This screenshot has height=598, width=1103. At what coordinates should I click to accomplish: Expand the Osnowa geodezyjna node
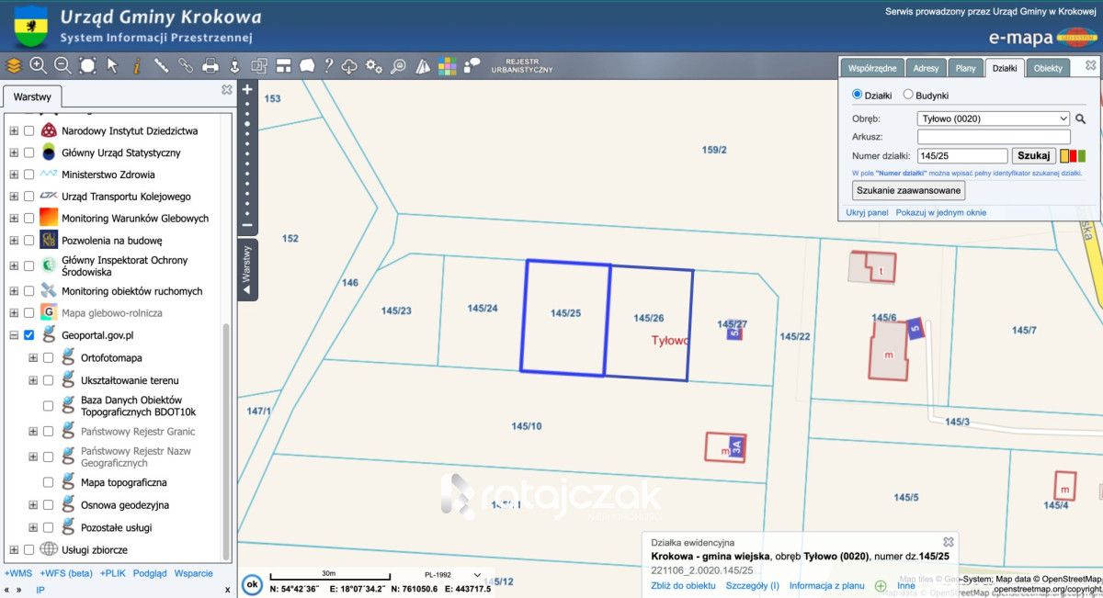[x=33, y=505]
